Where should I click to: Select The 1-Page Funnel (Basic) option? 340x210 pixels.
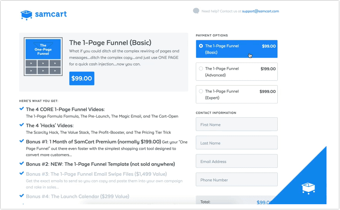pos(237,49)
